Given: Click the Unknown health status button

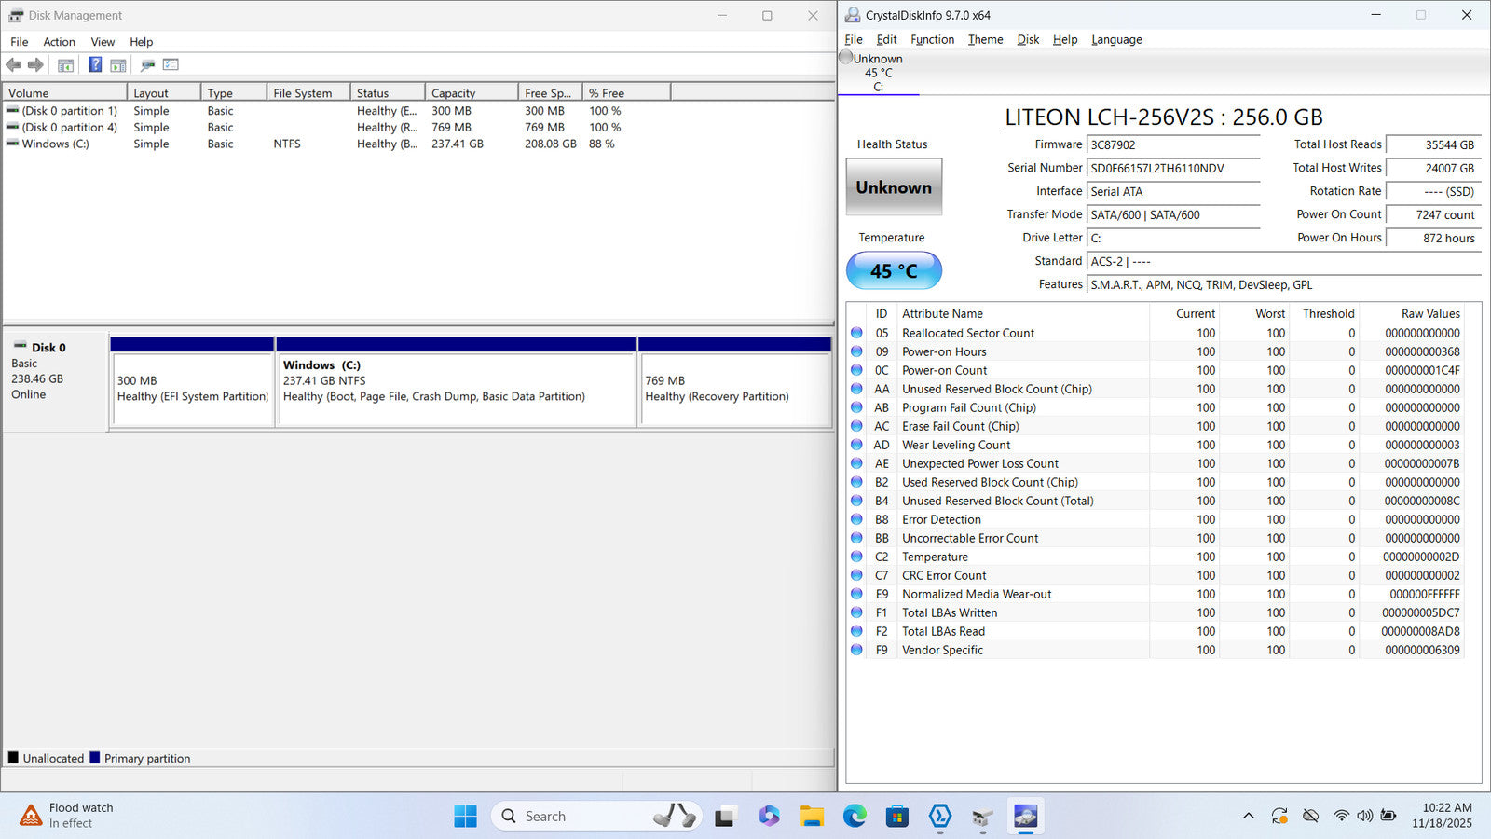Looking at the screenshot, I should [x=894, y=187].
